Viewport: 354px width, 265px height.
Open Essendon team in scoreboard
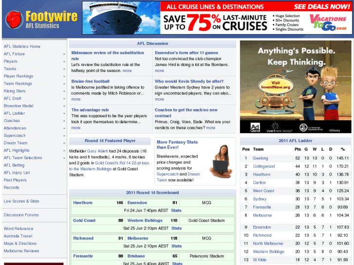137,203
